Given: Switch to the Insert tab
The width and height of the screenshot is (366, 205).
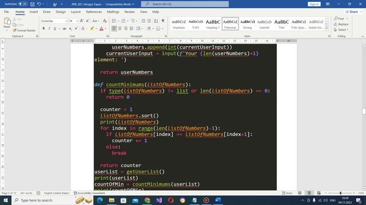Looking at the screenshot, I should [34, 11].
